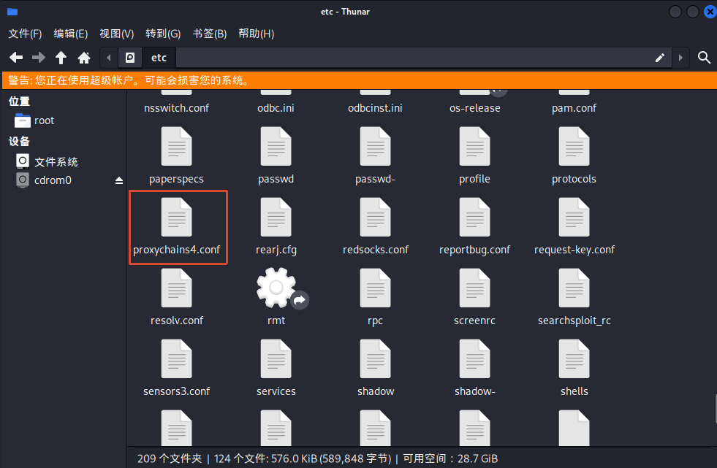Viewport: 717px width, 468px height.
Task: Open the 视图(V) menu
Action: pos(117,34)
